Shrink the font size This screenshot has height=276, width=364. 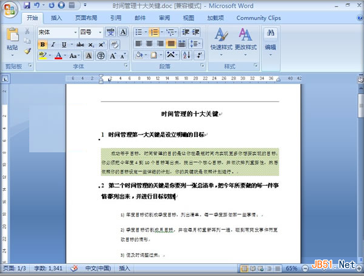coord(123,55)
